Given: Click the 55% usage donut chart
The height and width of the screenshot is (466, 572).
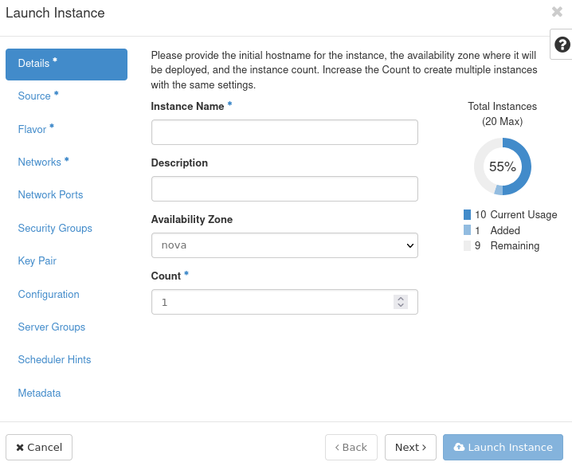Looking at the screenshot, I should pyautogui.click(x=502, y=166).
